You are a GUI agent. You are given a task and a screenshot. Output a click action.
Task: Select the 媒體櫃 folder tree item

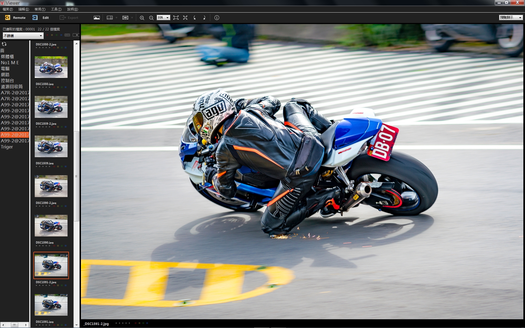pos(7,57)
